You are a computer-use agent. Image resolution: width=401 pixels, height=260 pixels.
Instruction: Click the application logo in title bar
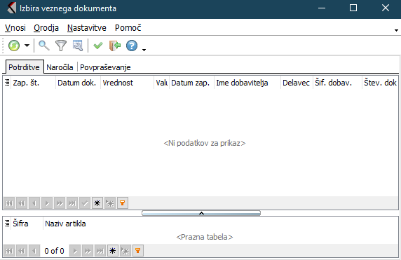point(11,8)
